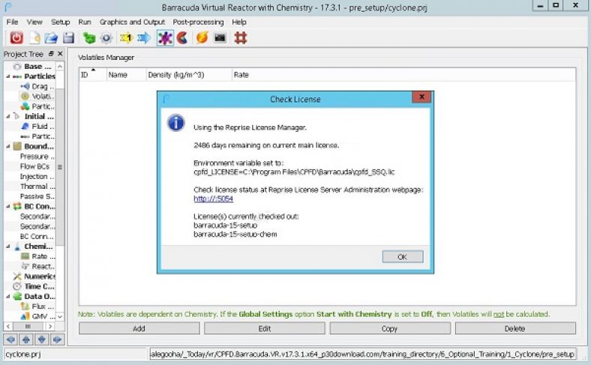
Task: Sort by the Rate column header
Action: point(403,75)
